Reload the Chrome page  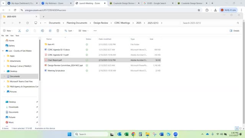[15, 10]
